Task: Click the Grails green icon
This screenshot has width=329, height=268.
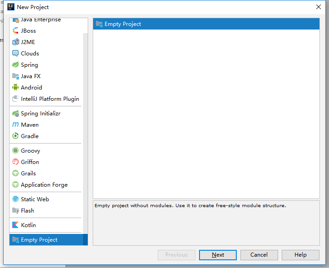Action: tap(15, 173)
